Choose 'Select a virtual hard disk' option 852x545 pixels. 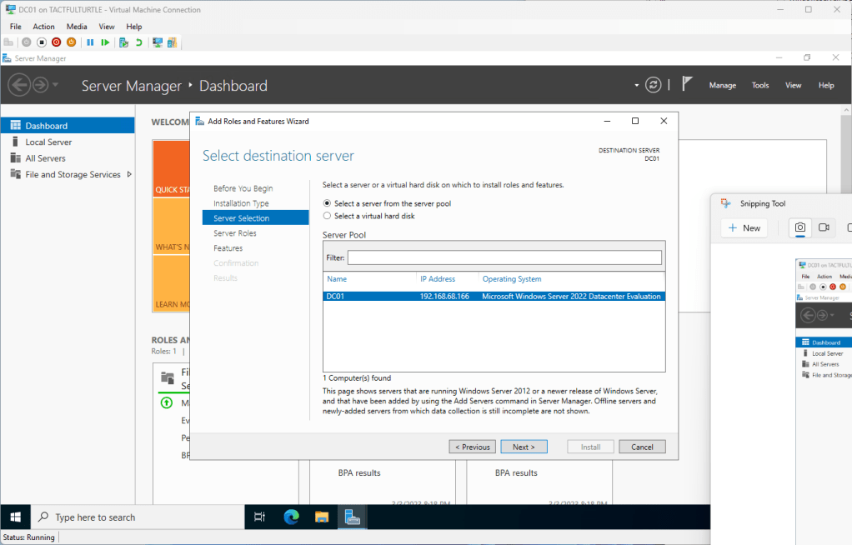coord(327,216)
